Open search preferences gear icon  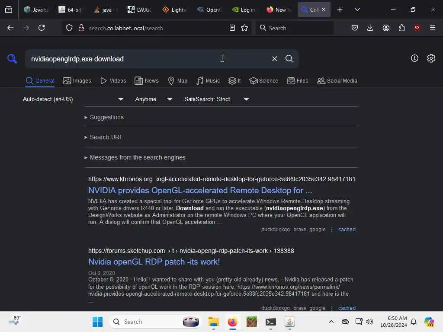[x=431, y=58]
